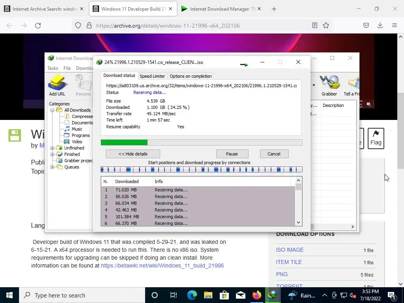Screen dimensions: 404x303
Task: Open tracking protection shield icon
Action: click(x=78, y=26)
